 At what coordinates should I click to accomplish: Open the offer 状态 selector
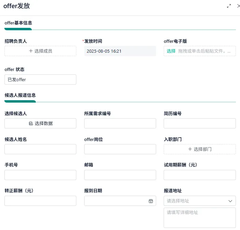(40, 79)
